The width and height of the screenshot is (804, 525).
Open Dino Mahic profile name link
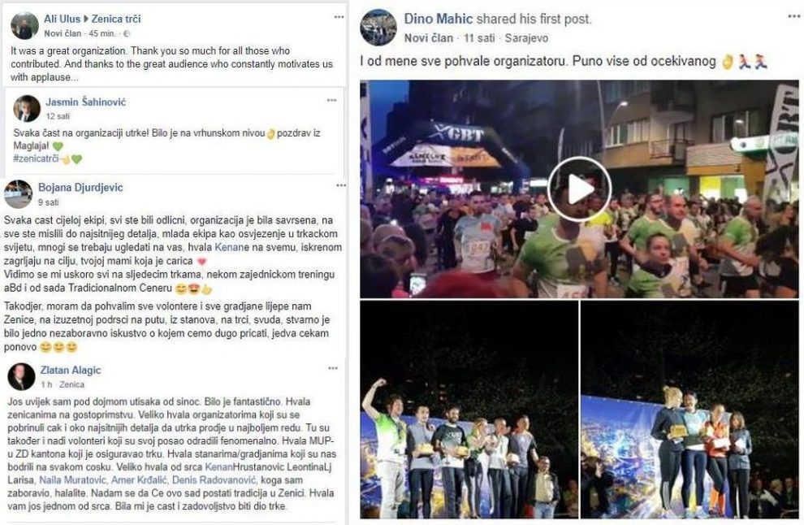pyautogui.click(x=439, y=19)
